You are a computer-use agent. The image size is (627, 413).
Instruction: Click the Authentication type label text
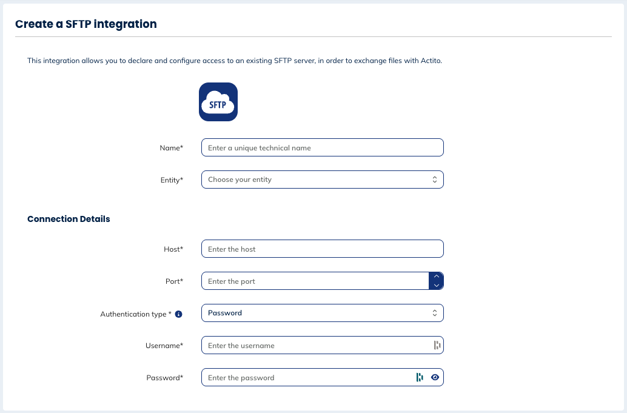point(135,314)
